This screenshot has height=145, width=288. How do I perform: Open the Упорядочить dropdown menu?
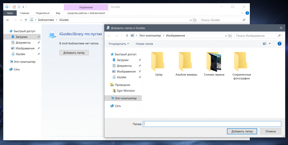pos(118,44)
